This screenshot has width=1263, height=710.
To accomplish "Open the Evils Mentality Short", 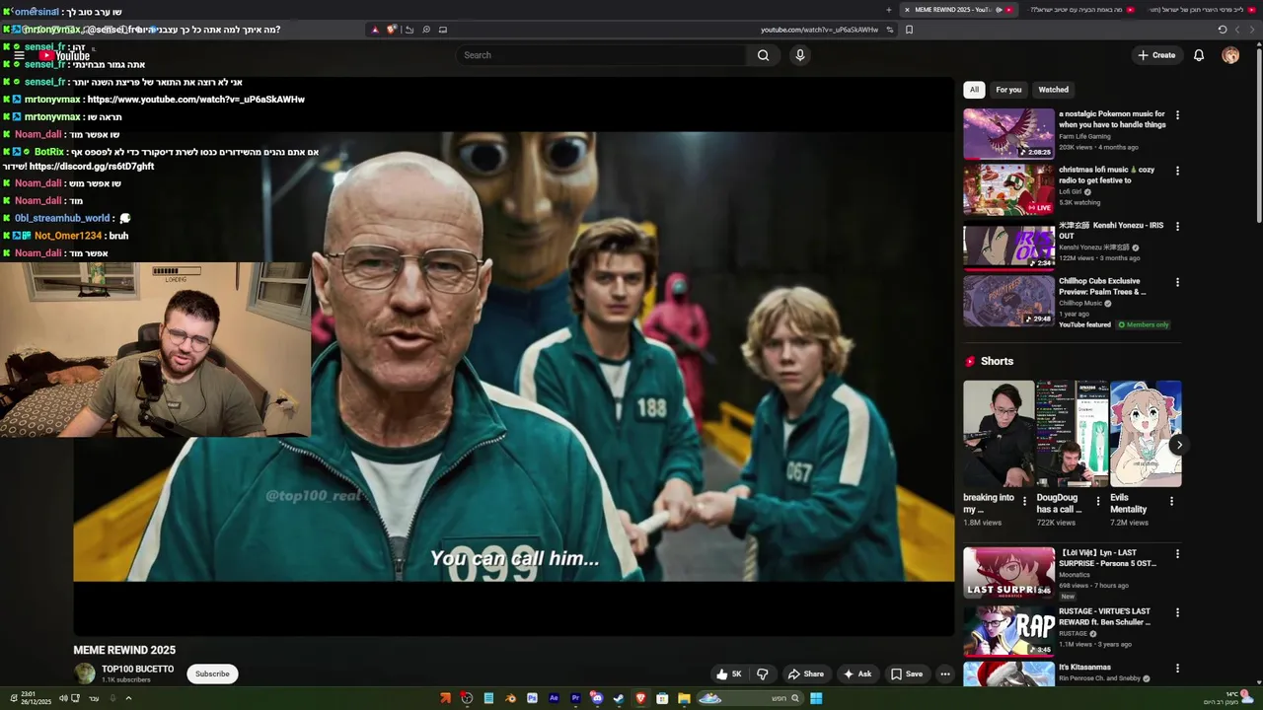I will 1146,434.
